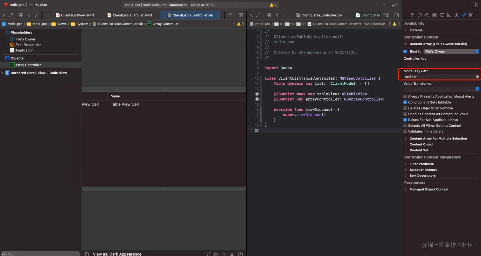481x256 pixels.
Task: Open the History inspector clock icon
Action: pyautogui.click(x=420, y=15)
